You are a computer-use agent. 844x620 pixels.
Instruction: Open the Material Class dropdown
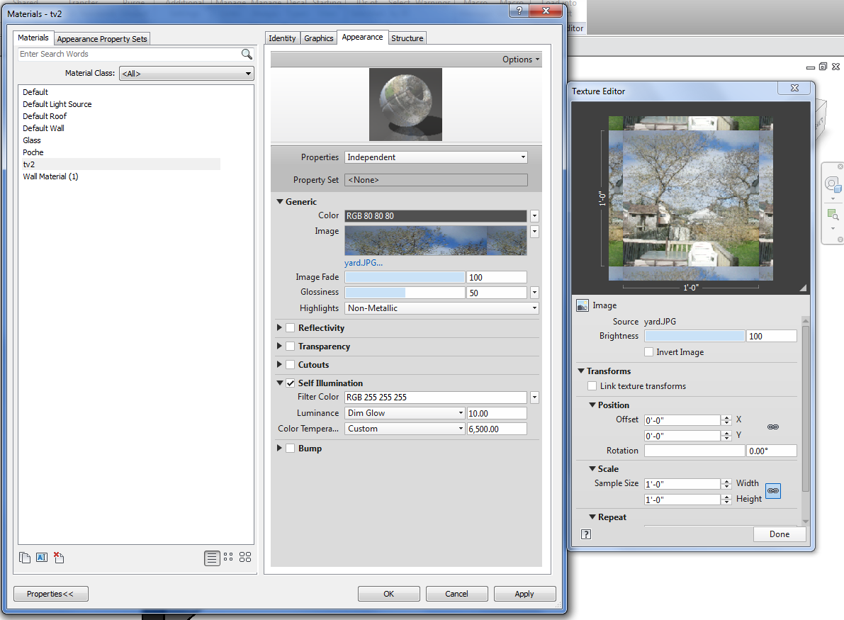point(186,73)
